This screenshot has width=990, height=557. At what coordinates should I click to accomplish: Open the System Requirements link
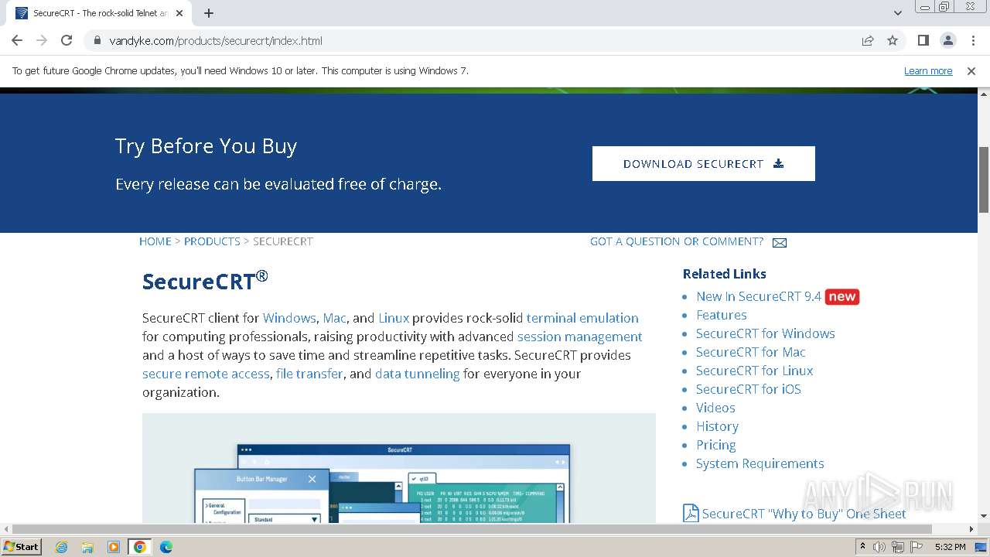(x=760, y=463)
